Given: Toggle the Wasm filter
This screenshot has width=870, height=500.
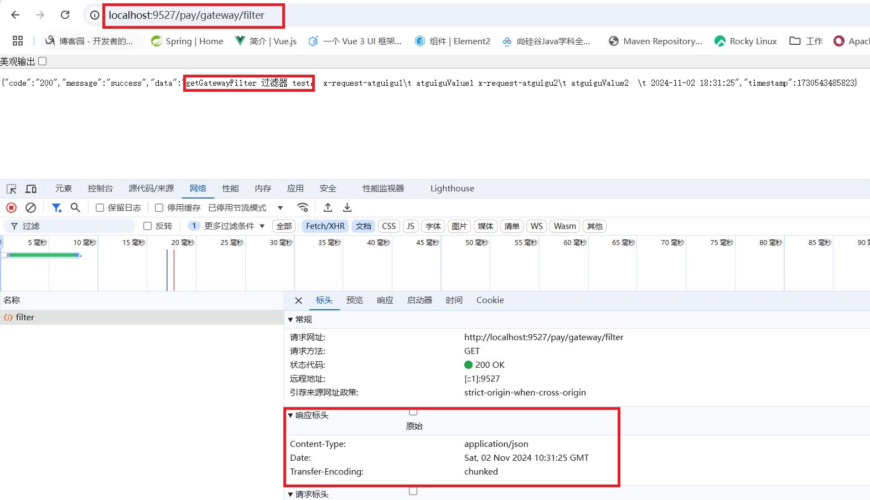Looking at the screenshot, I should point(565,226).
